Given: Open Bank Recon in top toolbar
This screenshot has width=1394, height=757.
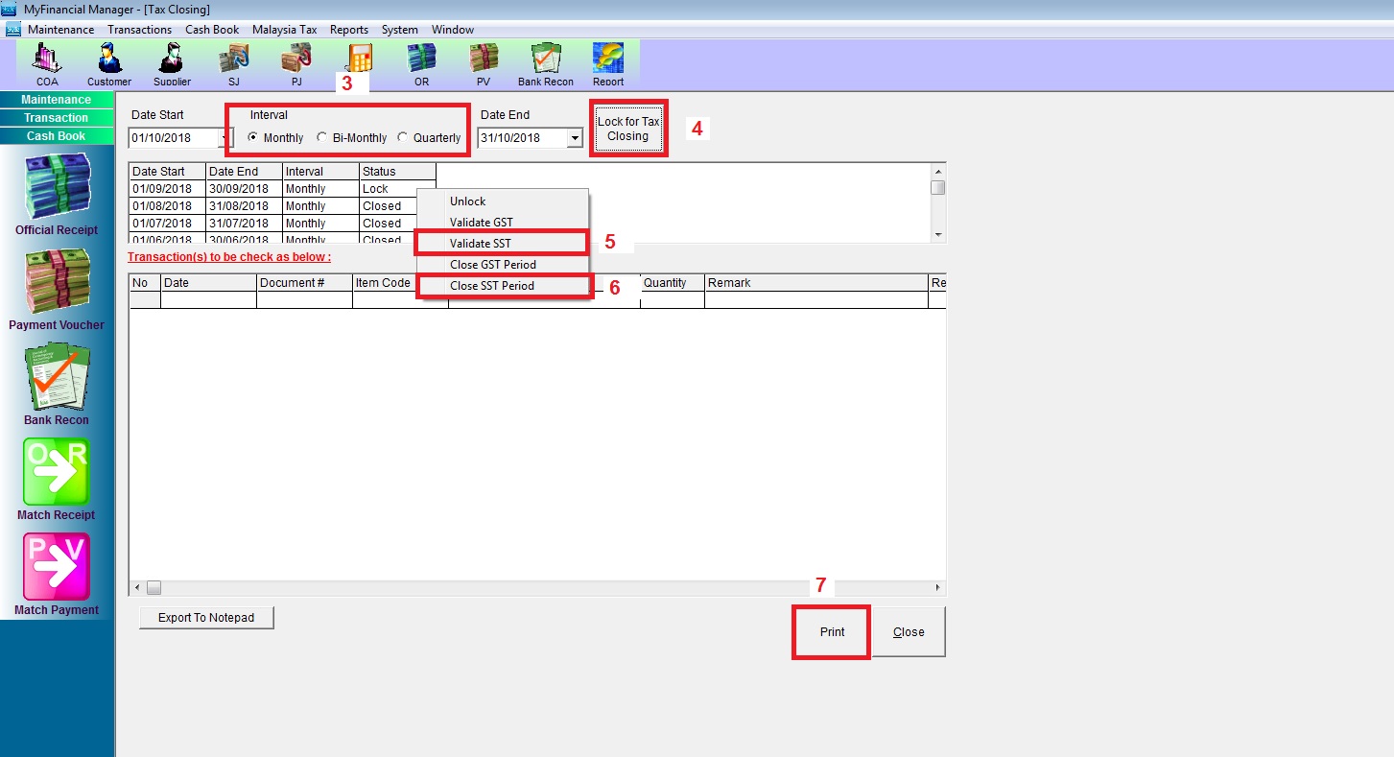Looking at the screenshot, I should [x=545, y=63].
